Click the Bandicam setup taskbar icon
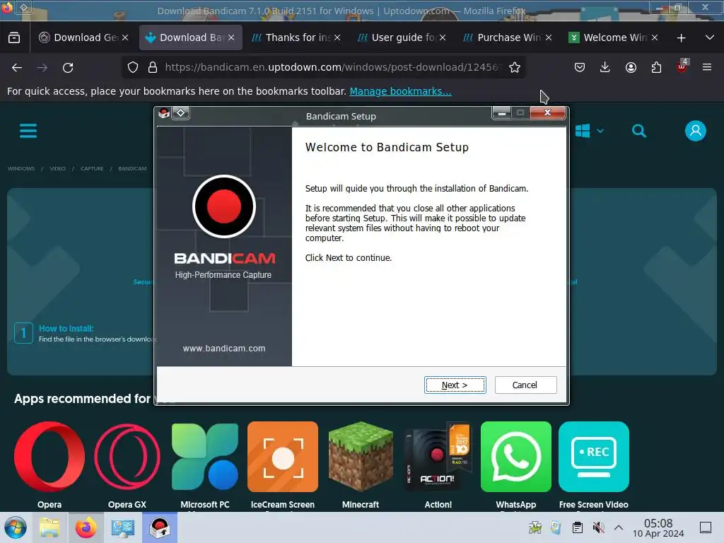The height and width of the screenshot is (543, 724). coord(160,527)
